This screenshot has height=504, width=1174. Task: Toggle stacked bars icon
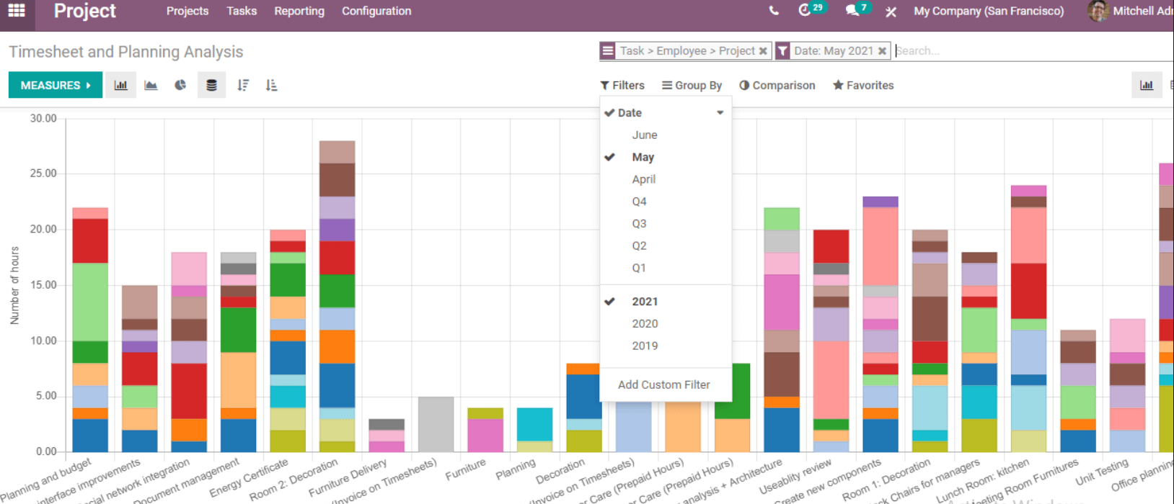pyautogui.click(x=211, y=85)
